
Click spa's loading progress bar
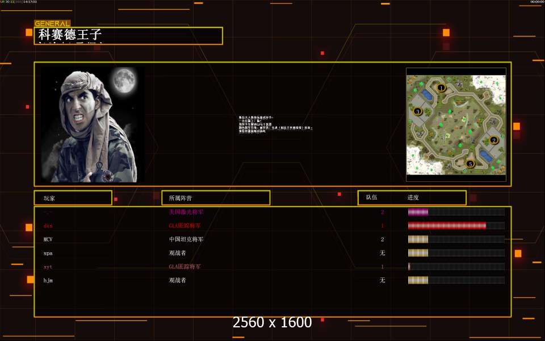456,253
